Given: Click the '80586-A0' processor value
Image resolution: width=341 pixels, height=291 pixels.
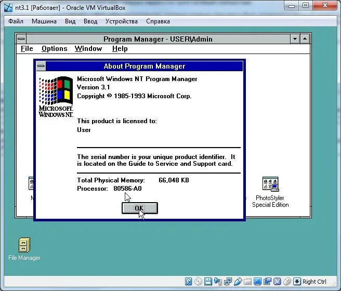Looking at the screenshot, I should click(127, 189).
